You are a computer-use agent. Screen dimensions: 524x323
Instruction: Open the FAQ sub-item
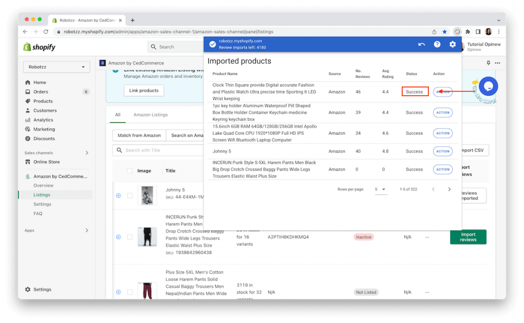pos(38,213)
